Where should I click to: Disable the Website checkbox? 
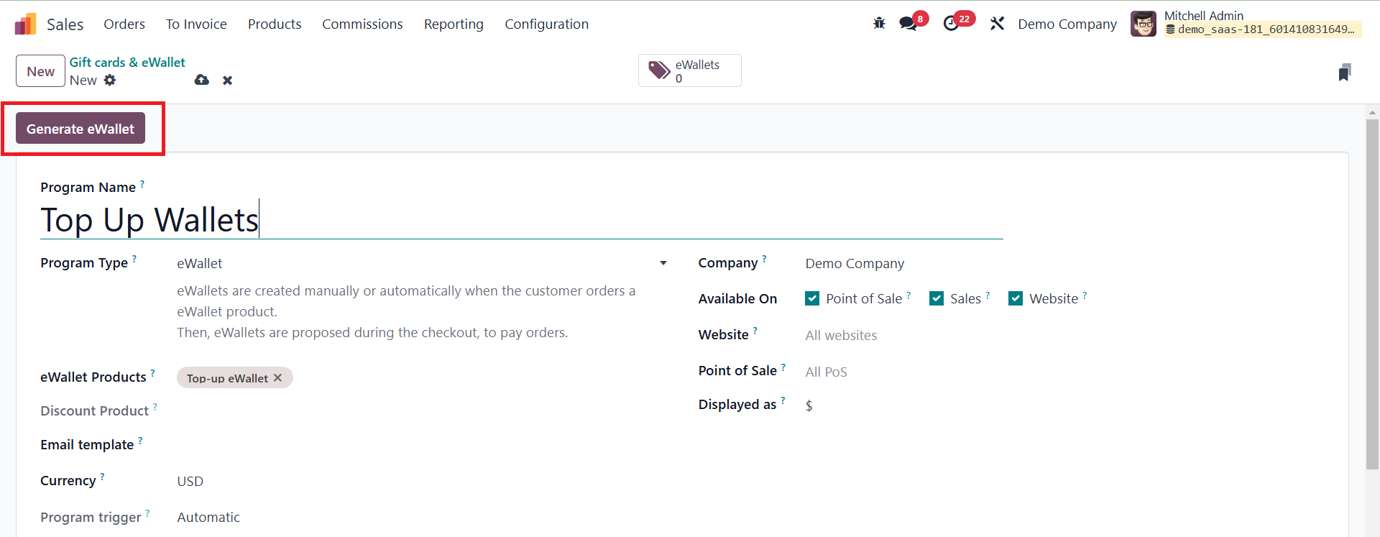tap(1016, 298)
